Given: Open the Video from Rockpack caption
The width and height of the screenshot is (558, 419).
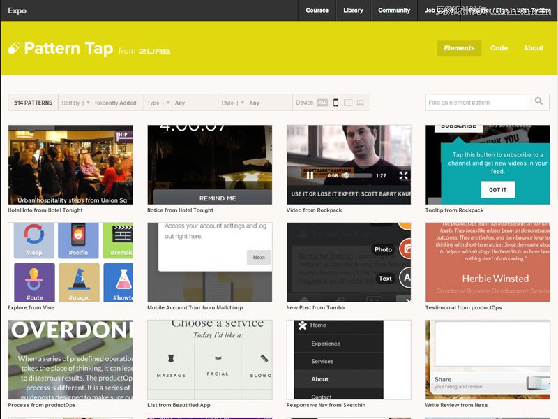Looking at the screenshot, I should 315,210.
